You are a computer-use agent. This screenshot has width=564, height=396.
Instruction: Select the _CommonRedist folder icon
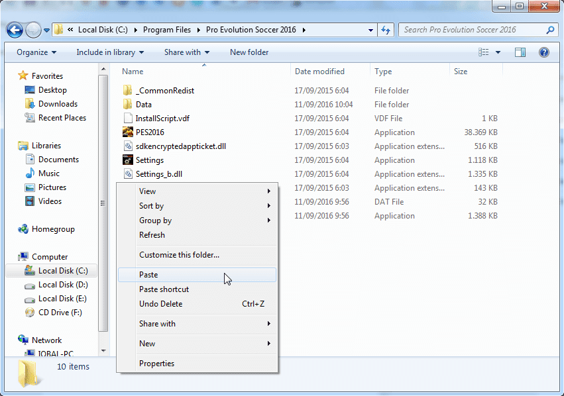(127, 91)
